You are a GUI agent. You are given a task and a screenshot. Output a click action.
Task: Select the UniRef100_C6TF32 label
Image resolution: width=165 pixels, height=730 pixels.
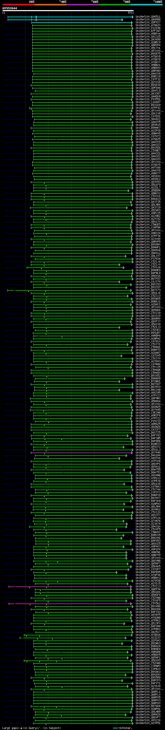(x=148, y=79)
